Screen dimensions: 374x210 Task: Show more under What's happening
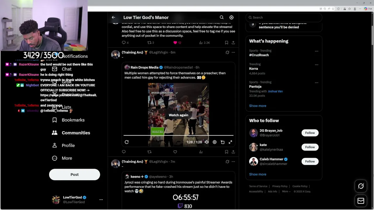[257, 106]
